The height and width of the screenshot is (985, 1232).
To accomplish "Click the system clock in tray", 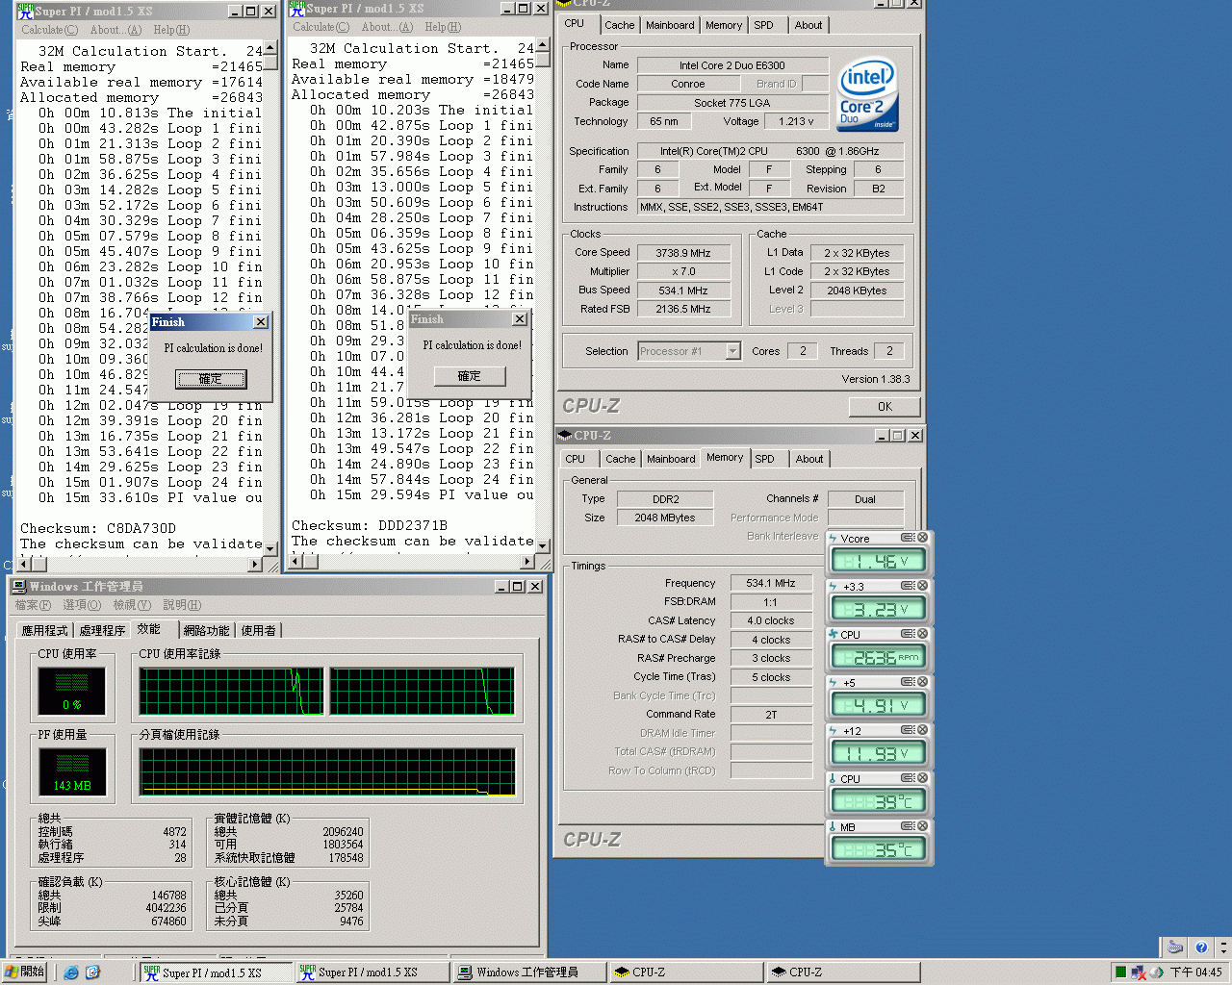I will [1196, 972].
